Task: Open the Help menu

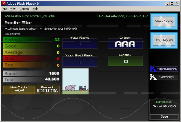Action: (36, 9)
